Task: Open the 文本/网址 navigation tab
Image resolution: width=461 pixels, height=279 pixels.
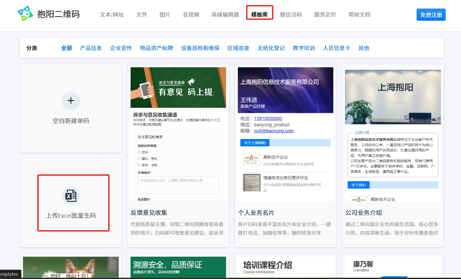Action: click(x=112, y=15)
